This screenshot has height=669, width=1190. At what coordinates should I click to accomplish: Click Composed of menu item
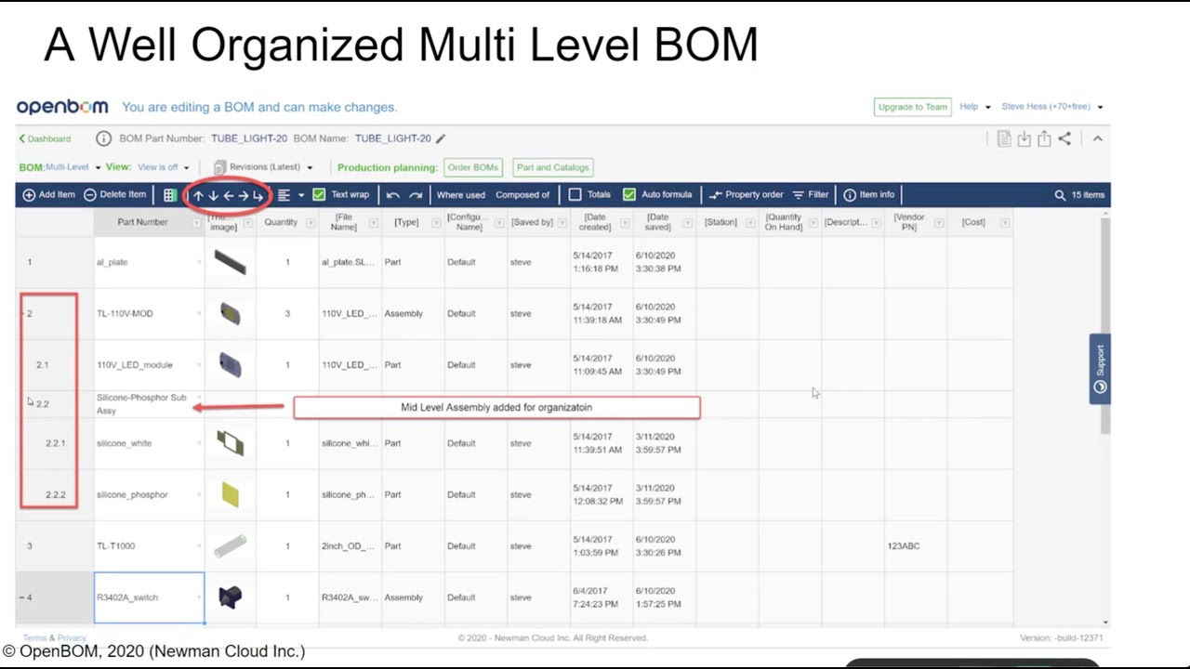[x=522, y=195]
